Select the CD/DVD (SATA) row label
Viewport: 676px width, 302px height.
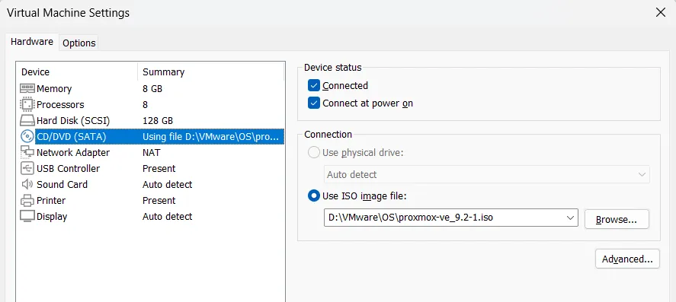(71, 137)
